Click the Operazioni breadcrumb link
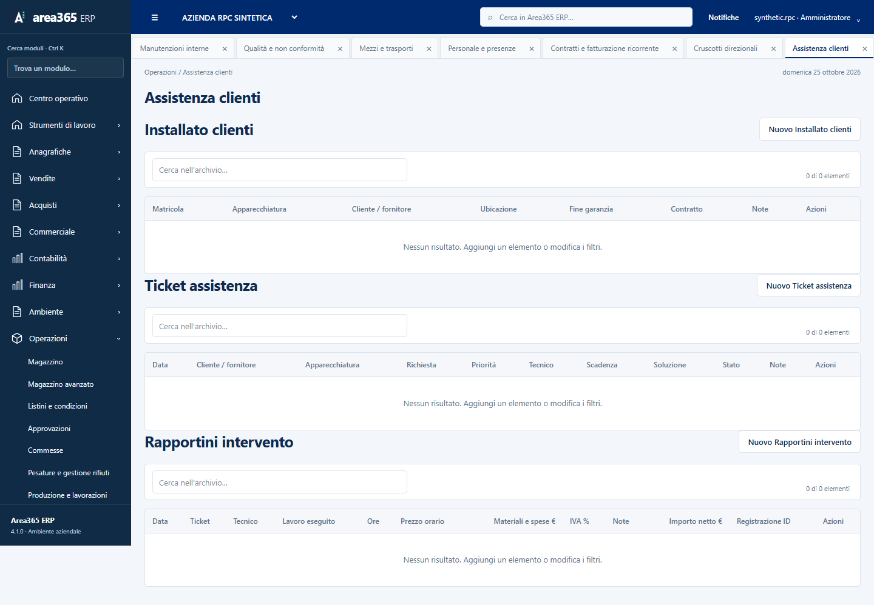 pos(160,72)
